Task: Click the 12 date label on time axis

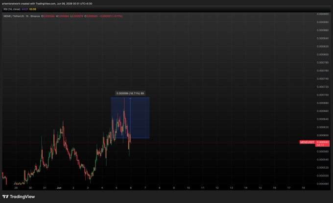Action: (217, 188)
